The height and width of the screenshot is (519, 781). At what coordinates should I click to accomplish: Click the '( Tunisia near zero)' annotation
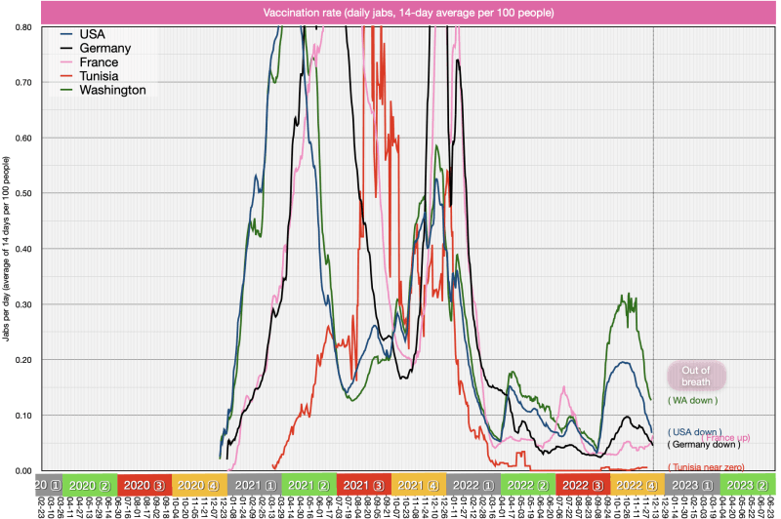(711, 467)
